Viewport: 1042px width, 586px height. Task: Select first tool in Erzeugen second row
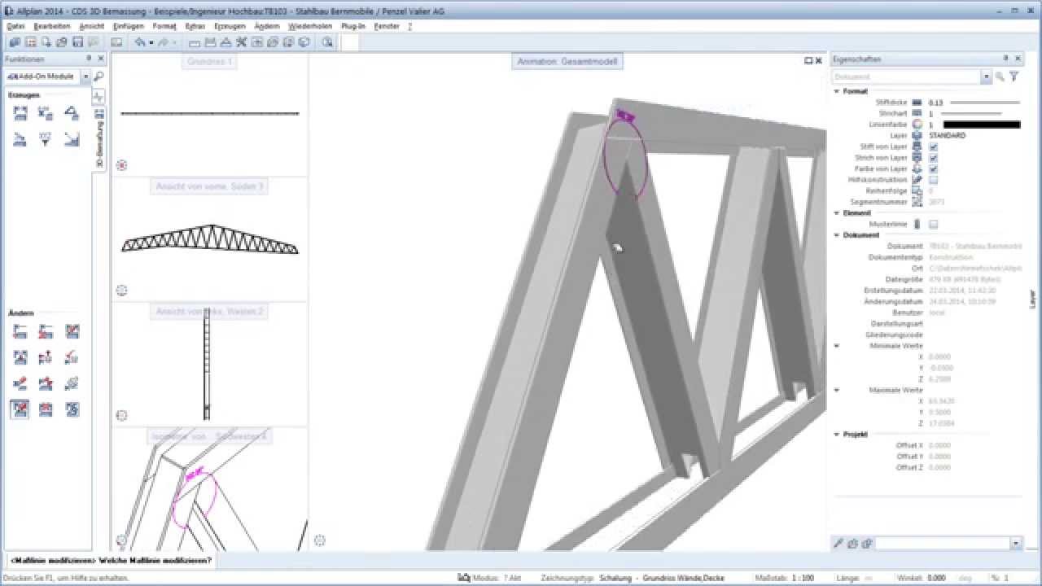pos(20,139)
